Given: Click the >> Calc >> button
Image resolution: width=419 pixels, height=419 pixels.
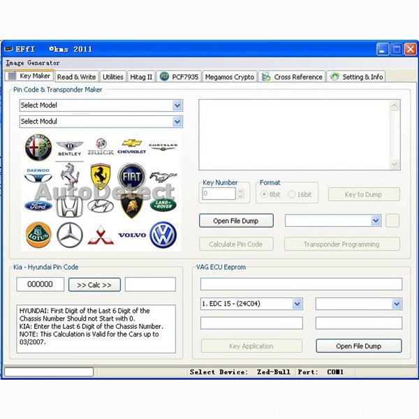Looking at the screenshot, I should click(x=94, y=285).
